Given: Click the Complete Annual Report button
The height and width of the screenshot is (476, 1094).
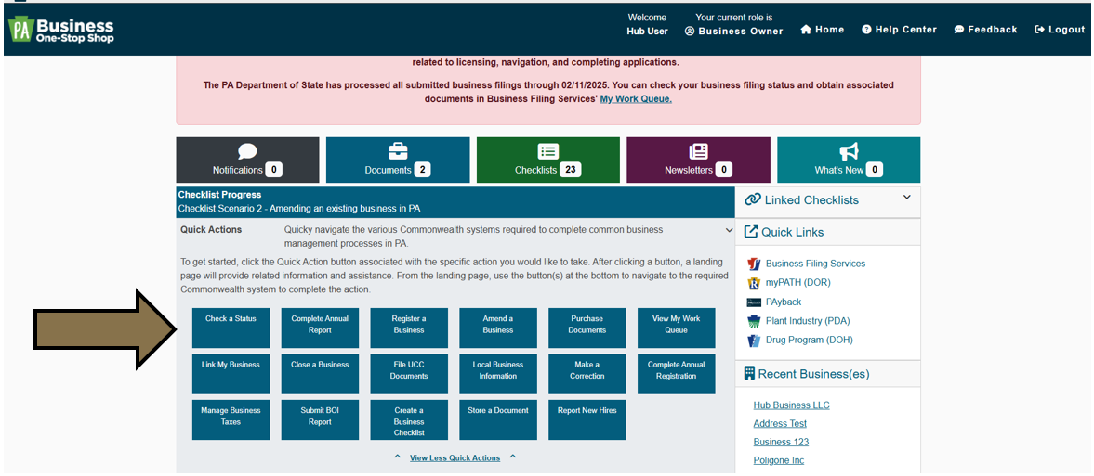Looking at the screenshot, I should coord(321,328).
